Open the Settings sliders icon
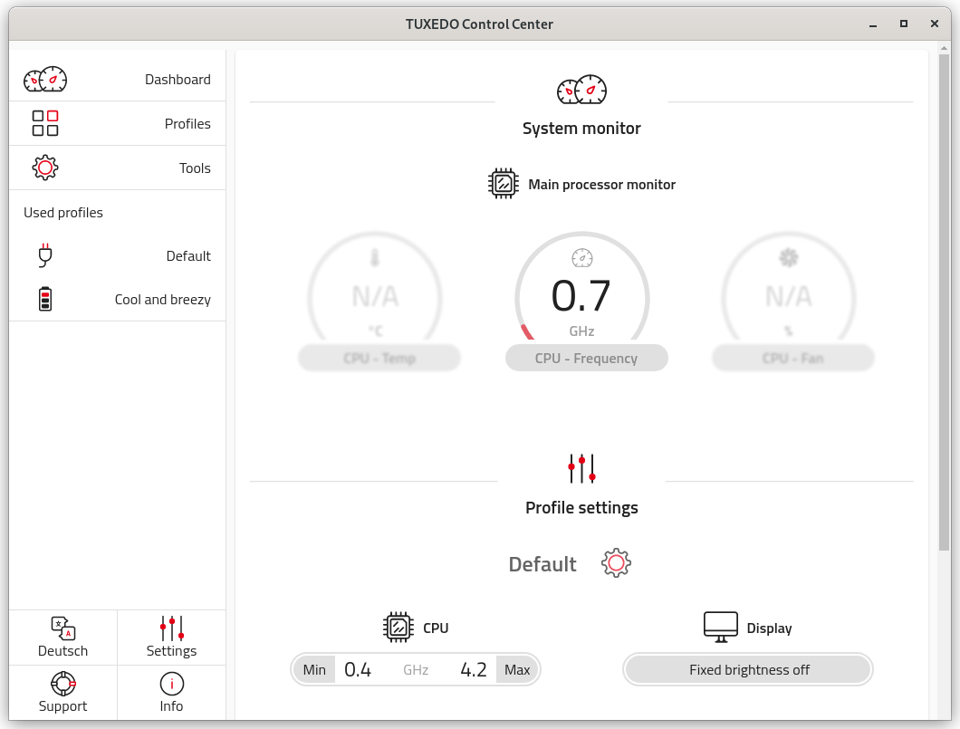This screenshot has height=729, width=960. pyautogui.click(x=171, y=627)
